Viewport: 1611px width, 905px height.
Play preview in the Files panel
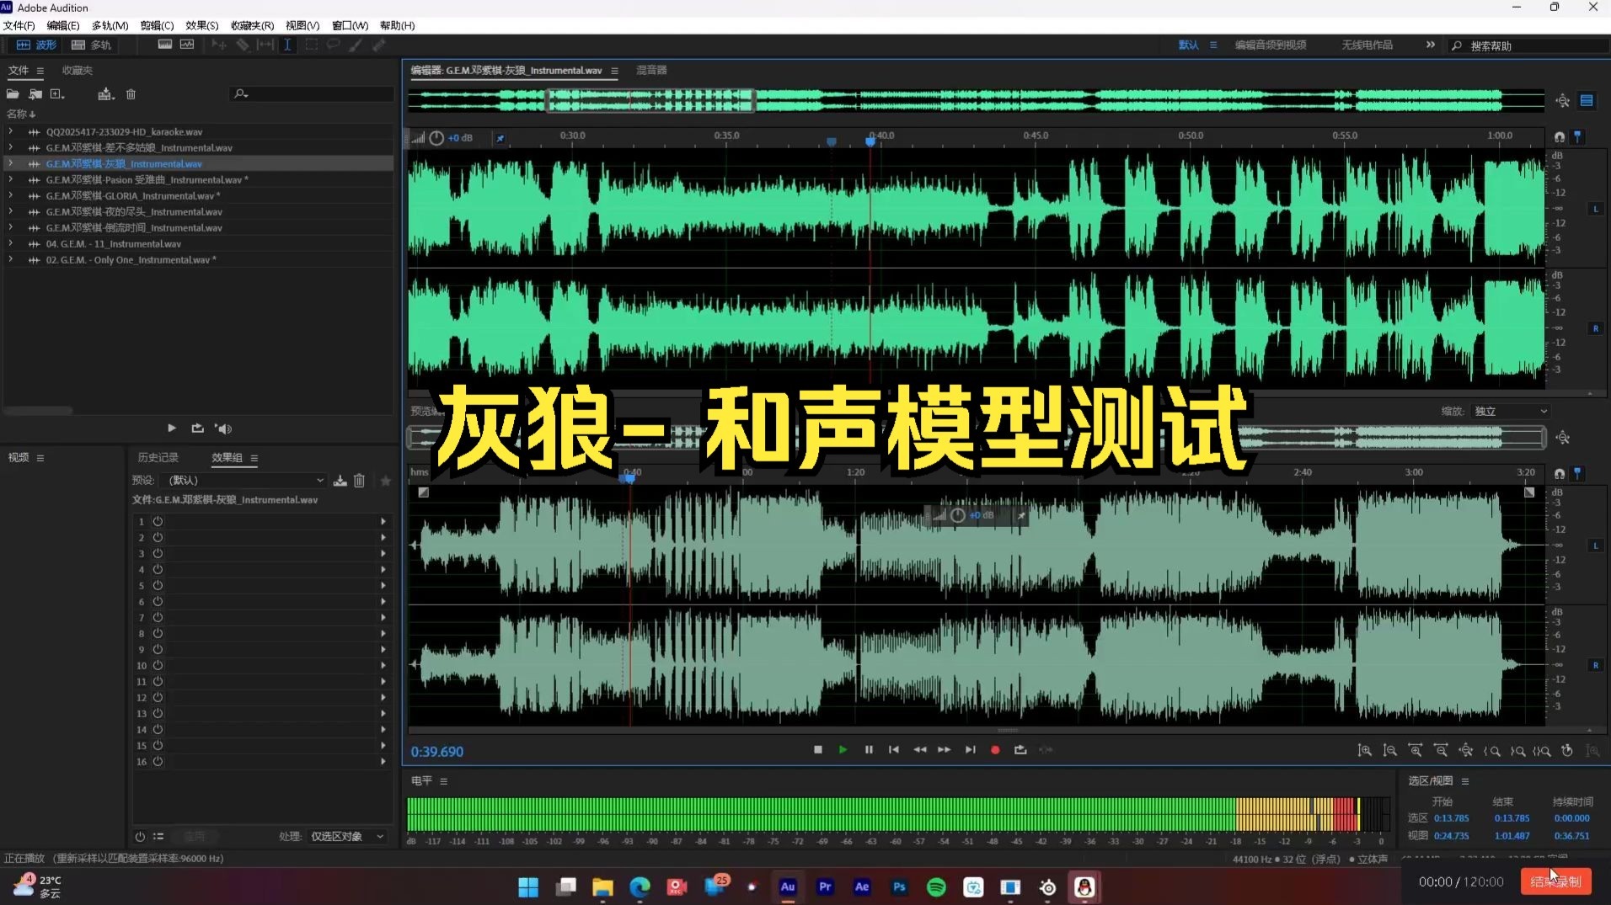(x=172, y=429)
